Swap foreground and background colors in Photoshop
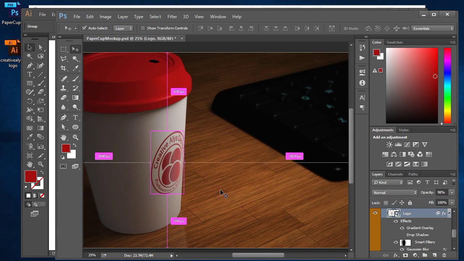Image resolution: width=464 pixels, height=261 pixels. 74,145
